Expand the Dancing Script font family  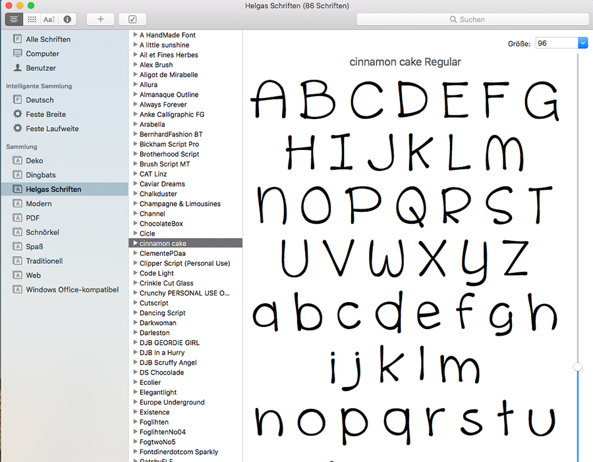[135, 313]
